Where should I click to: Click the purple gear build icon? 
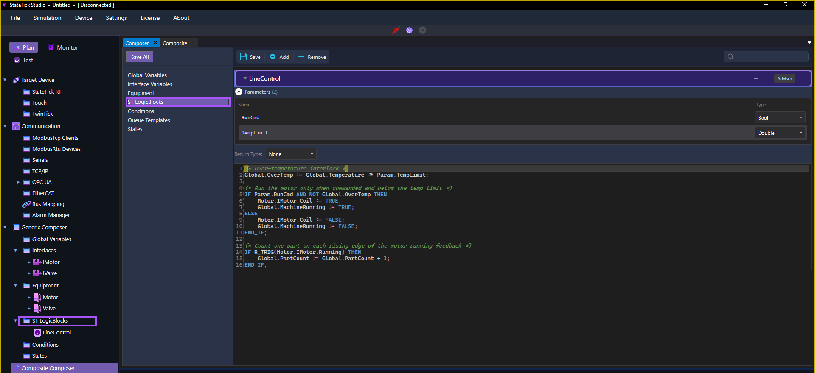point(409,30)
